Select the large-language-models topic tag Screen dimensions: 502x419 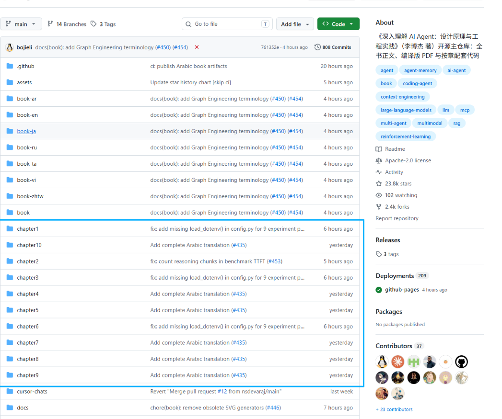pyautogui.click(x=406, y=110)
